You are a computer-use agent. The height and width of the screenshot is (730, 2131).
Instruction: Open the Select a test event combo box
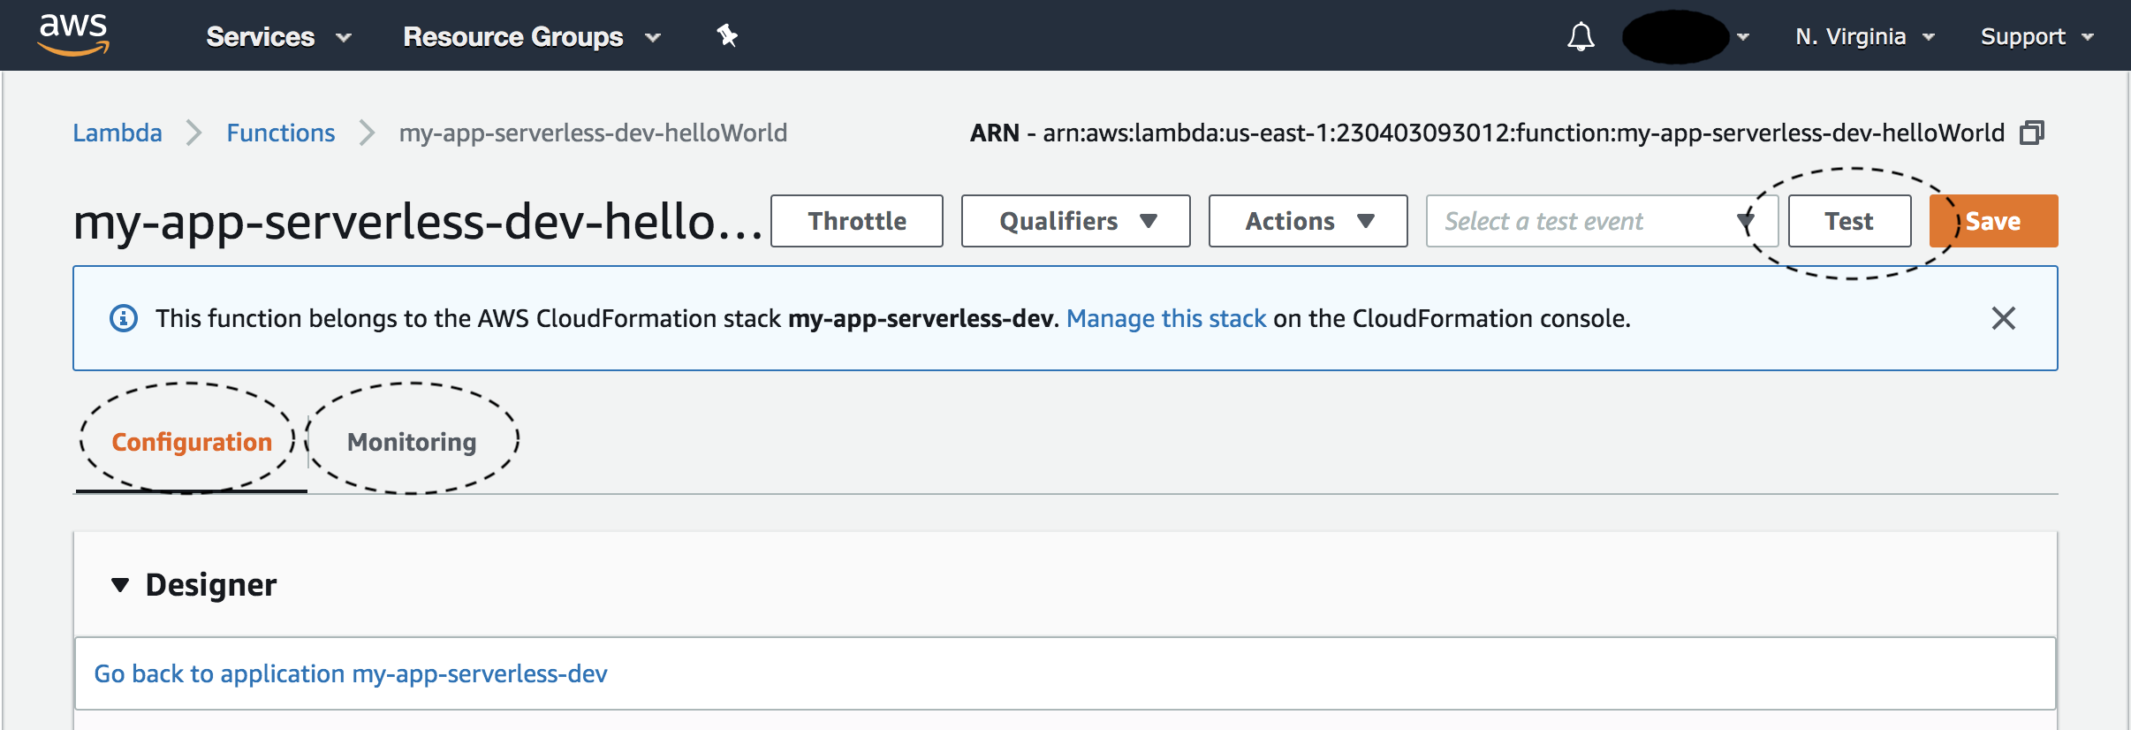pos(1599,221)
